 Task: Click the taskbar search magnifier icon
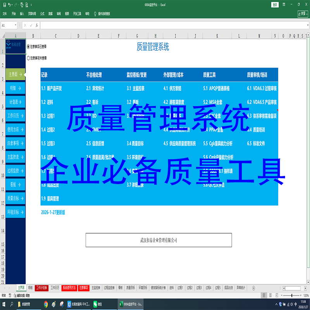[x=12, y=304]
